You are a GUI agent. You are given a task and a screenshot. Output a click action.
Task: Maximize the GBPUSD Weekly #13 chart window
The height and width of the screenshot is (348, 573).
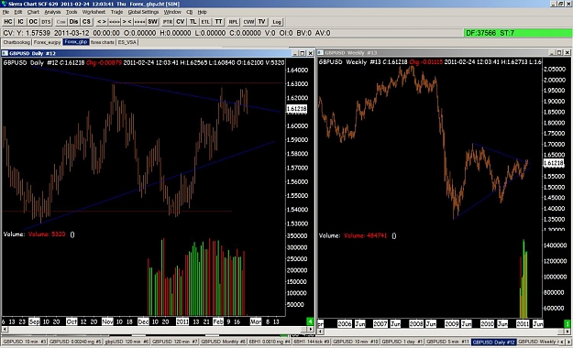559,52
